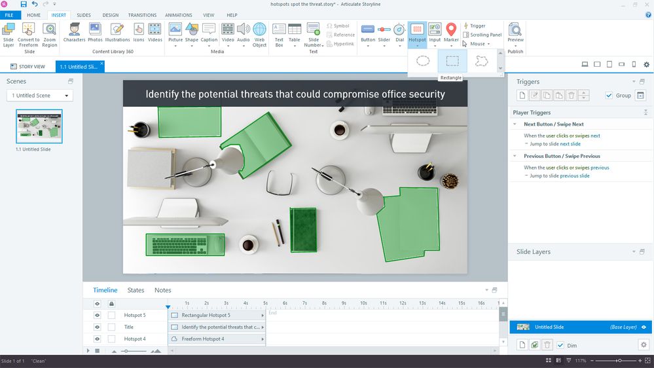This screenshot has width=654, height=368.
Task: Choose the Freeform hotspot shape
Action: click(482, 61)
